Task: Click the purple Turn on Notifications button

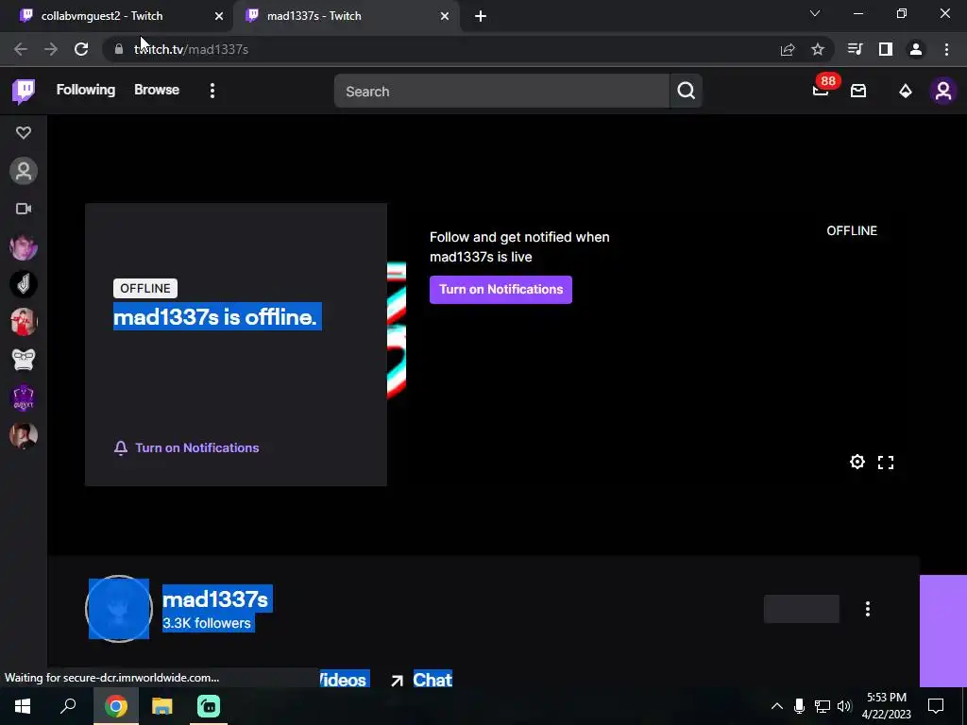Action: coord(500,290)
